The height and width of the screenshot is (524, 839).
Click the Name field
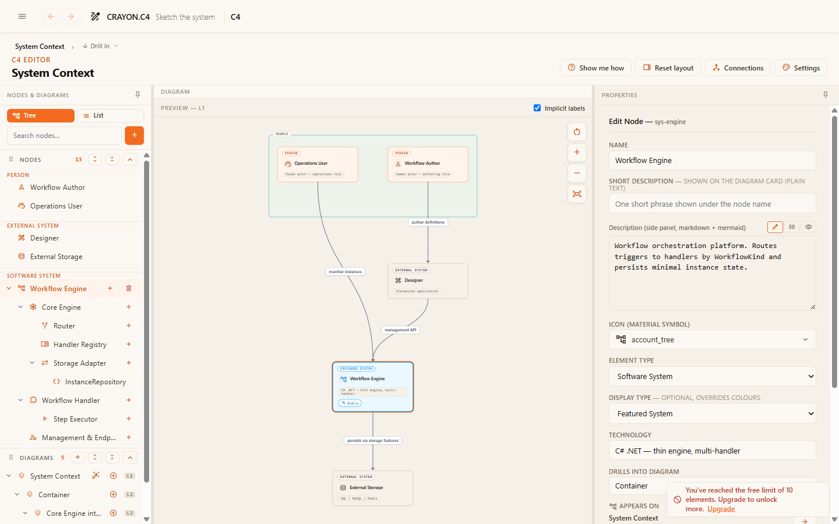tap(712, 160)
